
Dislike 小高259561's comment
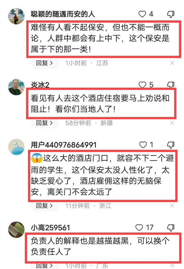pos(171,228)
